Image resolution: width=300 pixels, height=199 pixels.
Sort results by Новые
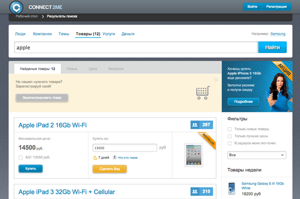pyautogui.click(x=72, y=69)
